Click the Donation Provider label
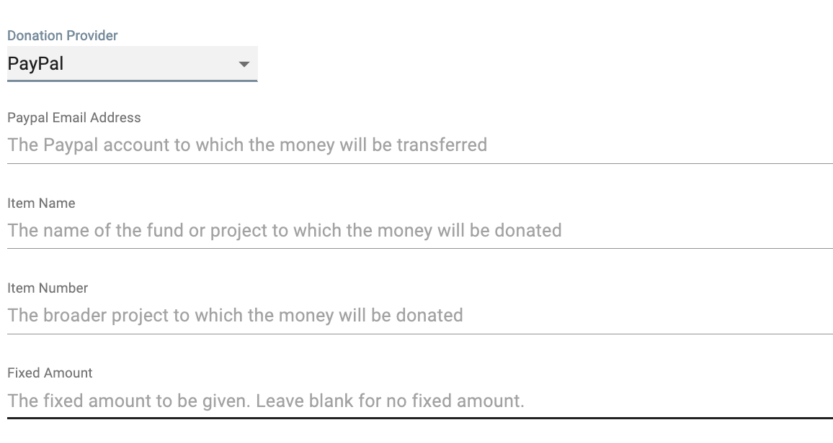 click(x=63, y=35)
